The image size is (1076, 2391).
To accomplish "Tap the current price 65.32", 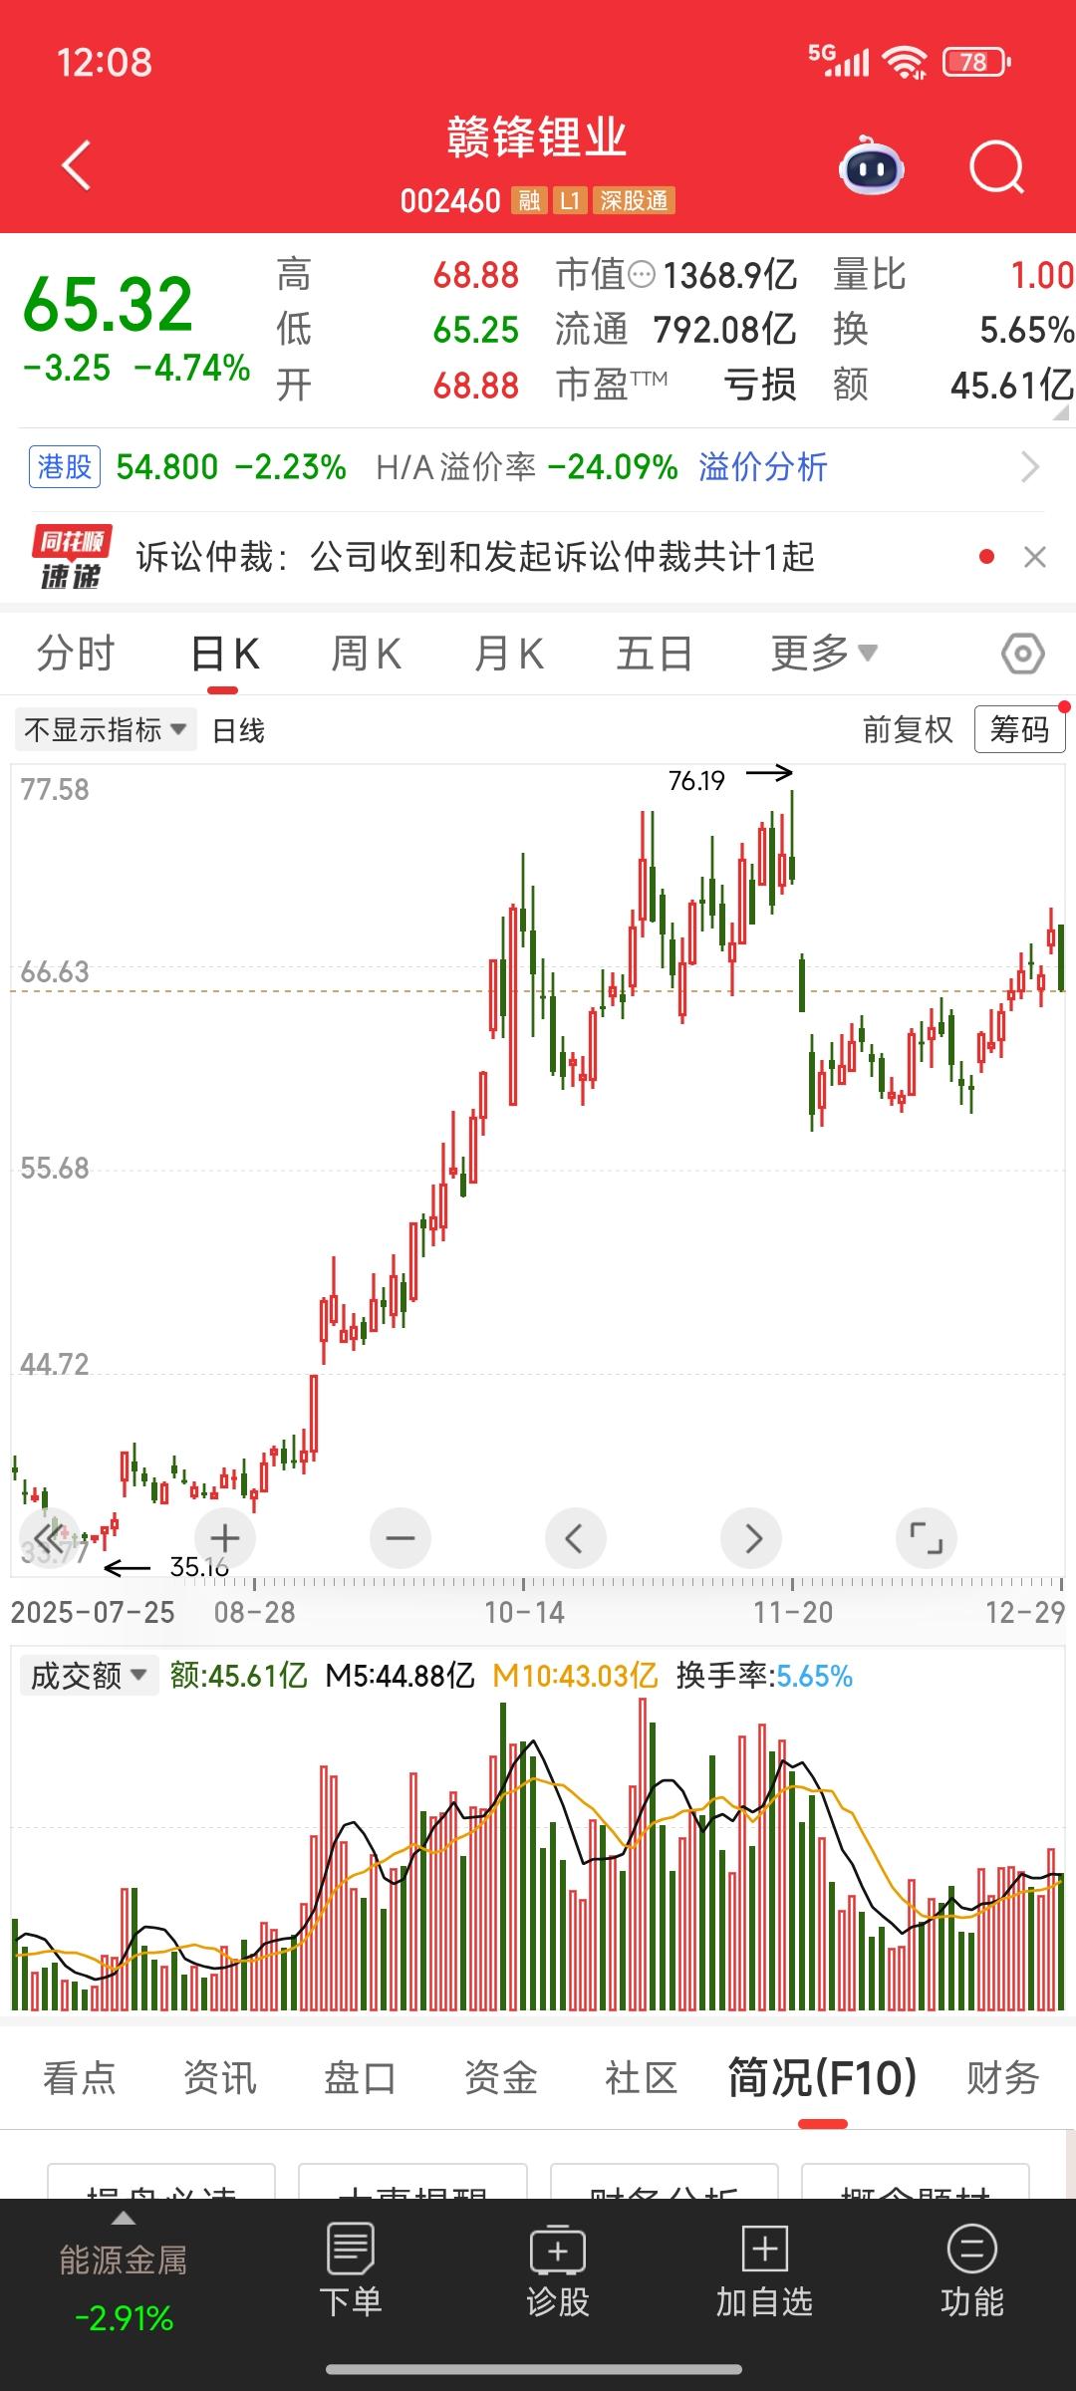I will tap(108, 305).
